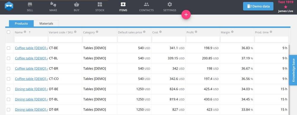Click the Margin column header
Screen dimensions: 297x115
[x=225, y=32]
